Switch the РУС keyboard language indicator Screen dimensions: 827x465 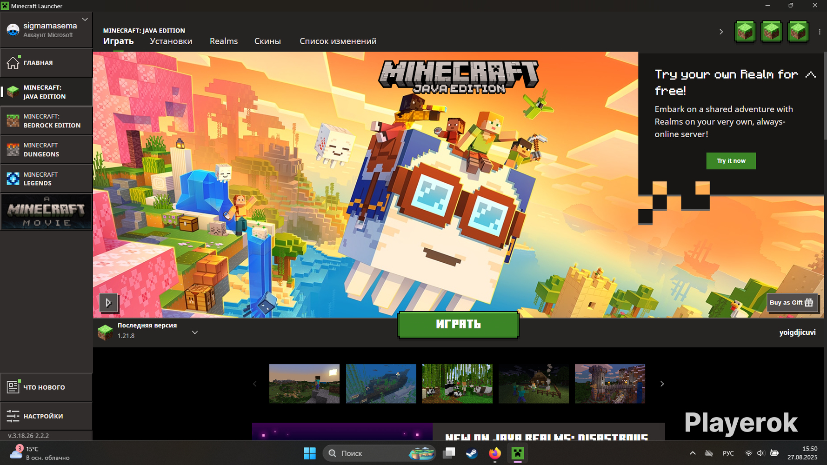pyautogui.click(x=728, y=453)
